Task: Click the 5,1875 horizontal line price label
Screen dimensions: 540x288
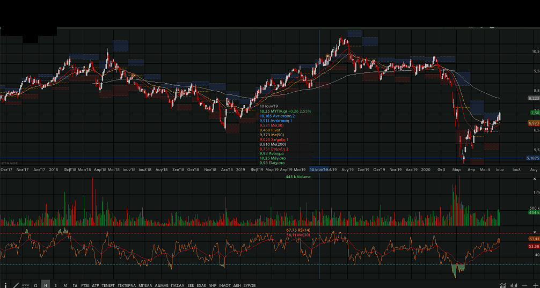Action: (532, 158)
